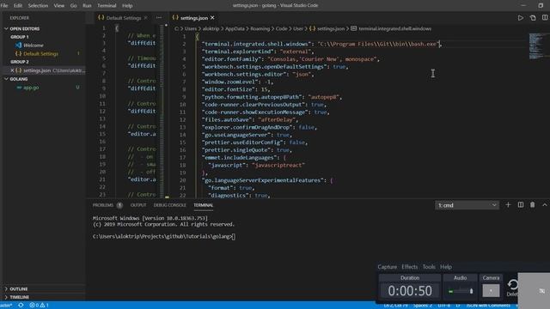Toggle the recorder Camera preview
The height and width of the screenshot is (309, 550).
tap(491, 291)
